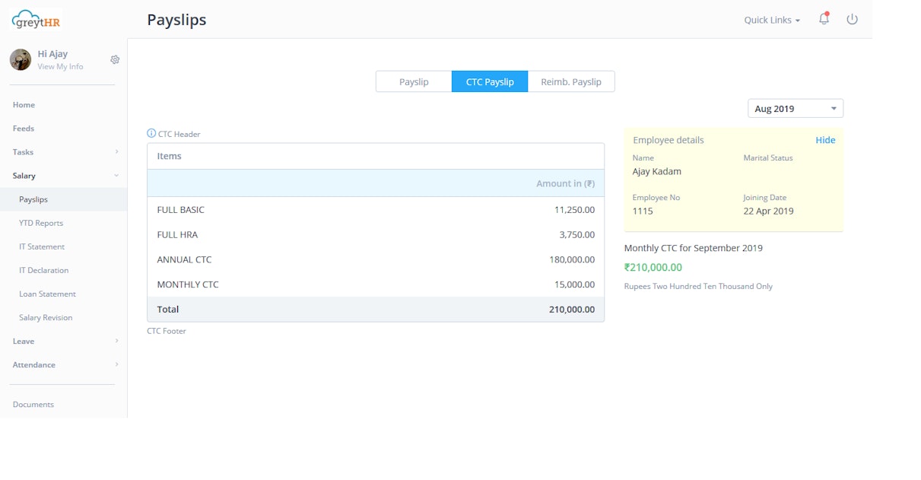Screen dimensions: 921x480
Task: Go to Loan Statement
Action: pos(47,294)
